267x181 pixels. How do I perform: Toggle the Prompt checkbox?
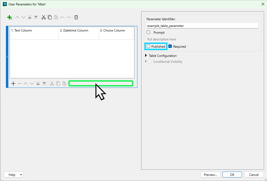[148, 32]
